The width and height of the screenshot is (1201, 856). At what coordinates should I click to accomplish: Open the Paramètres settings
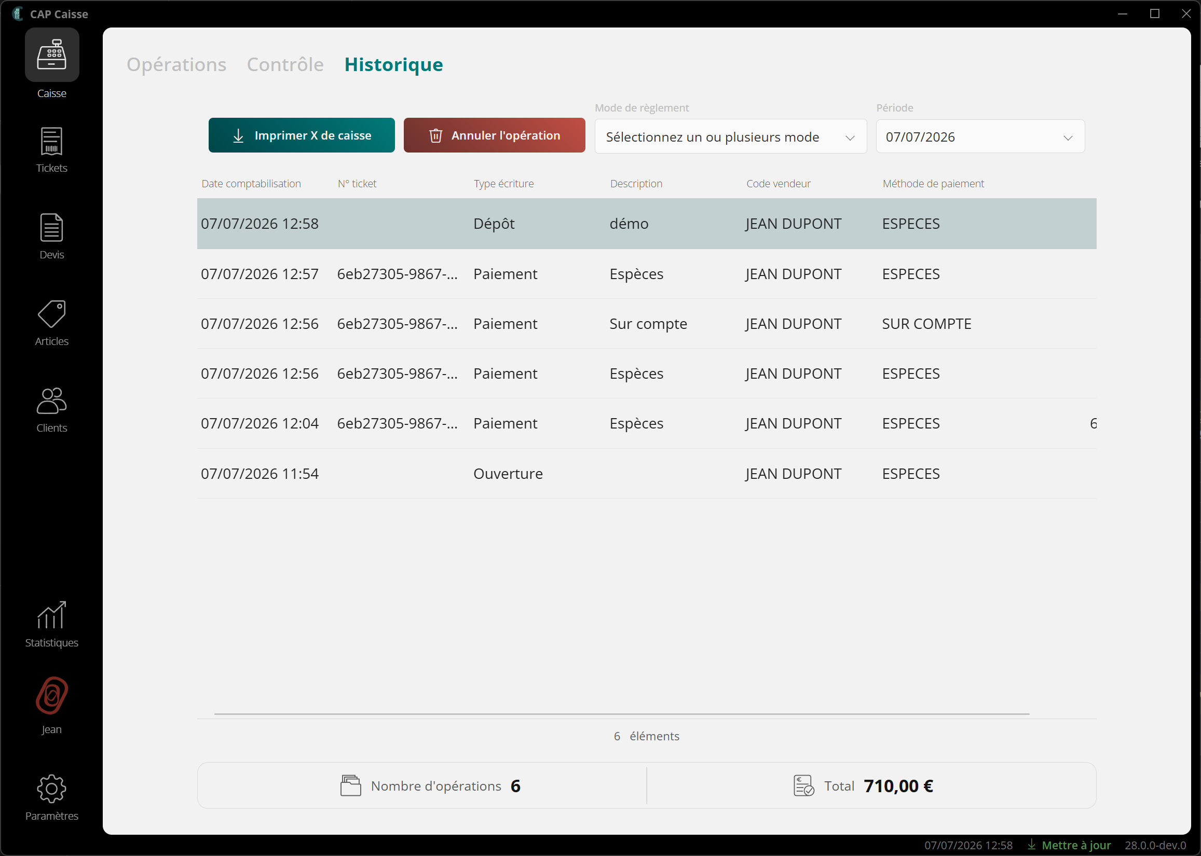coord(52,797)
